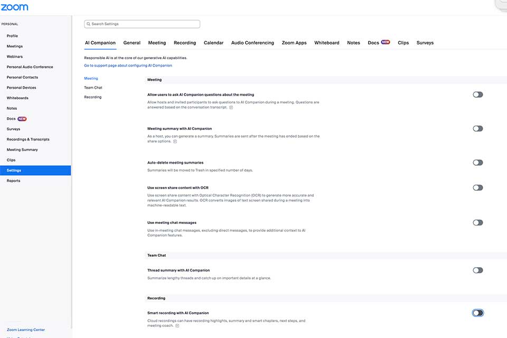This screenshot has width=507, height=338.
Task: Open Recordings & Transcripts in sidebar
Action: coord(28,139)
